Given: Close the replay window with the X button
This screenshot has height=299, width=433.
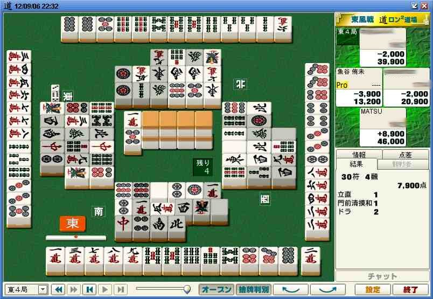Looking at the screenshot, I should 425,6.
